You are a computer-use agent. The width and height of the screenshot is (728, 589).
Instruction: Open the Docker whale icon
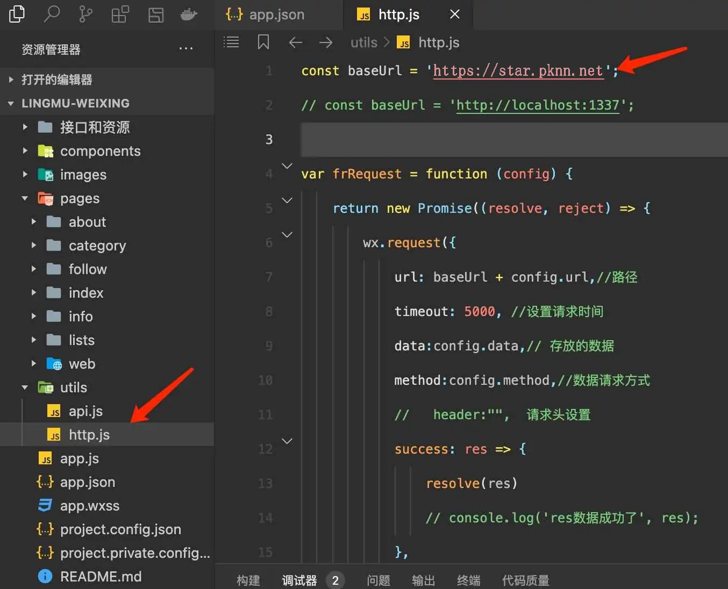tap(189, 14)
